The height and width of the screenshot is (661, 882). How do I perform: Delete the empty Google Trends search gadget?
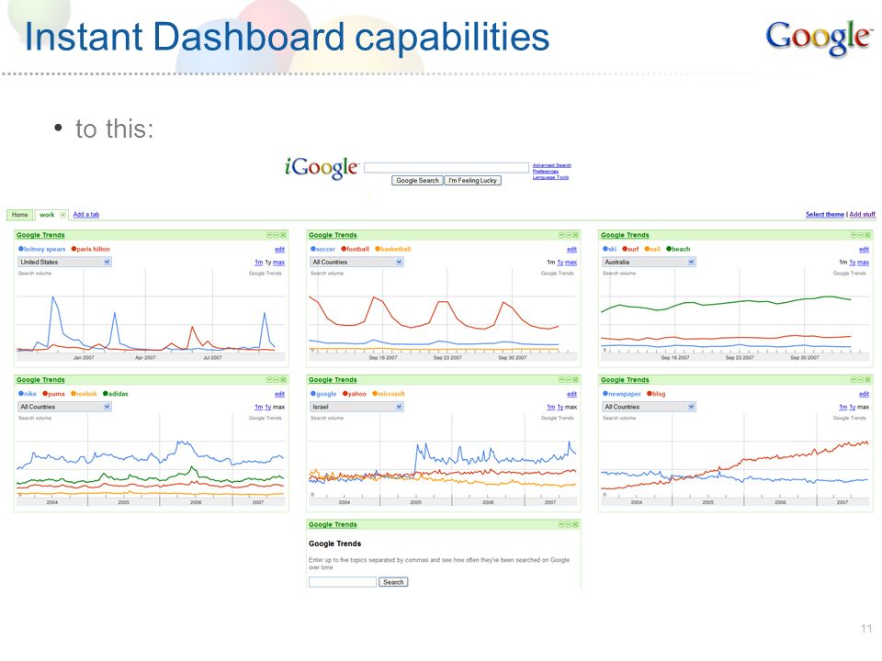click(x=575, y=524)
